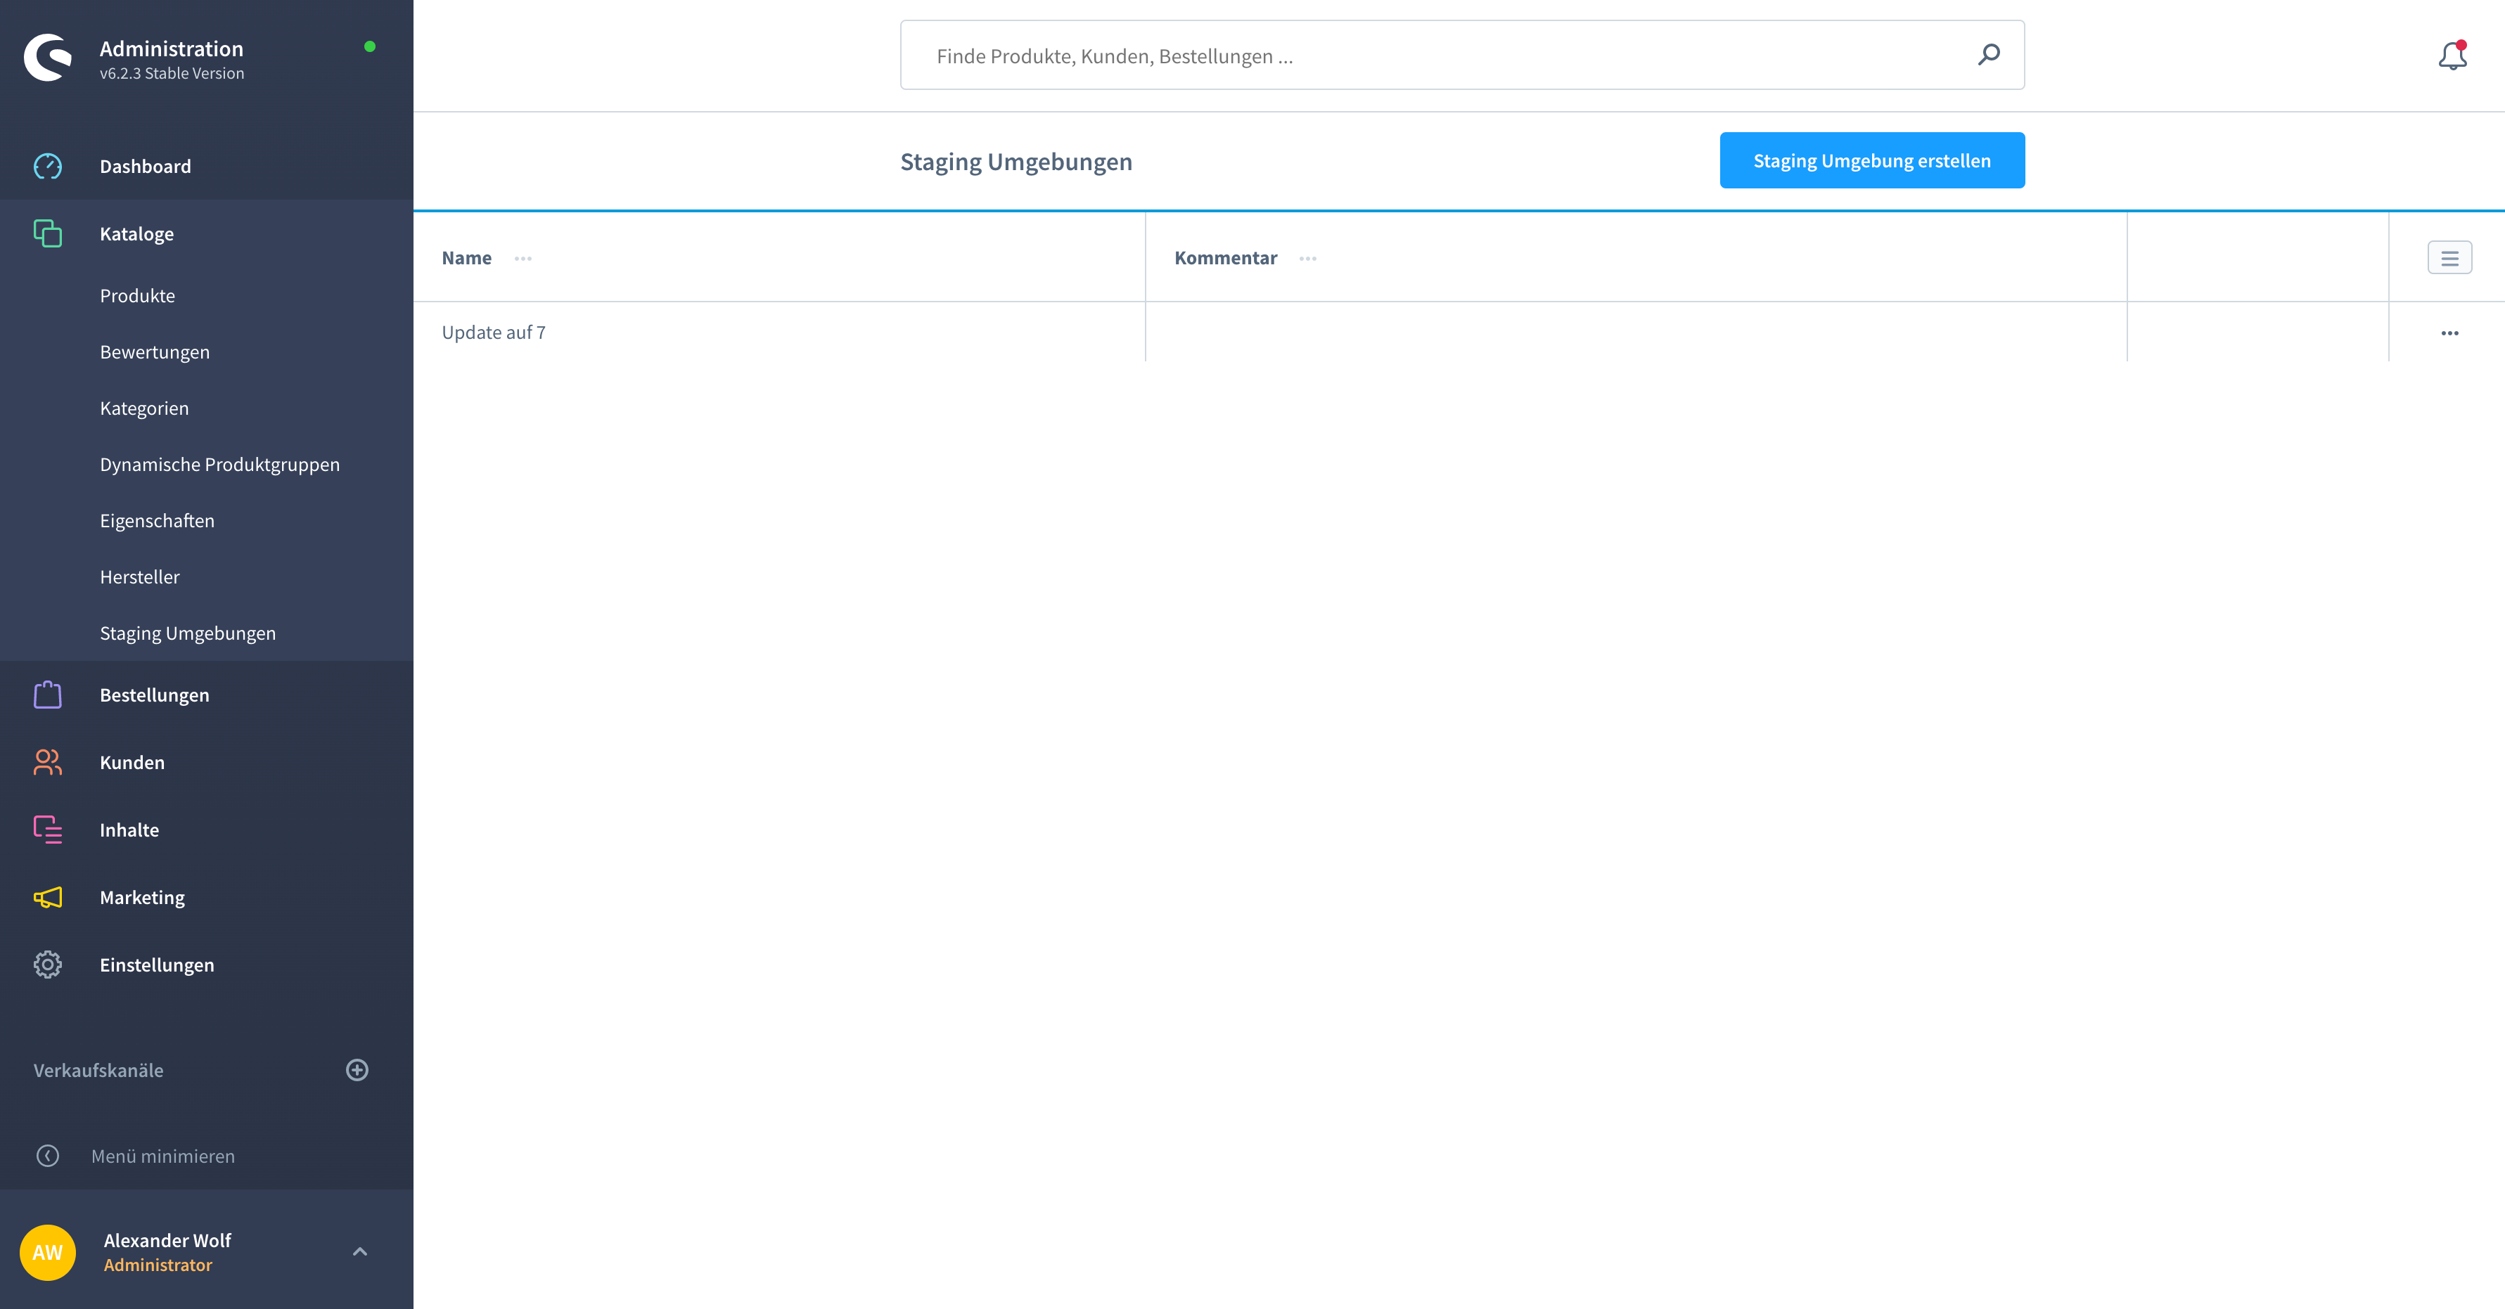This screenshot has height=1309, width=2505.
Task: Go to Produkte submenu
Action: pyautogui.click(x=137, y=295)
